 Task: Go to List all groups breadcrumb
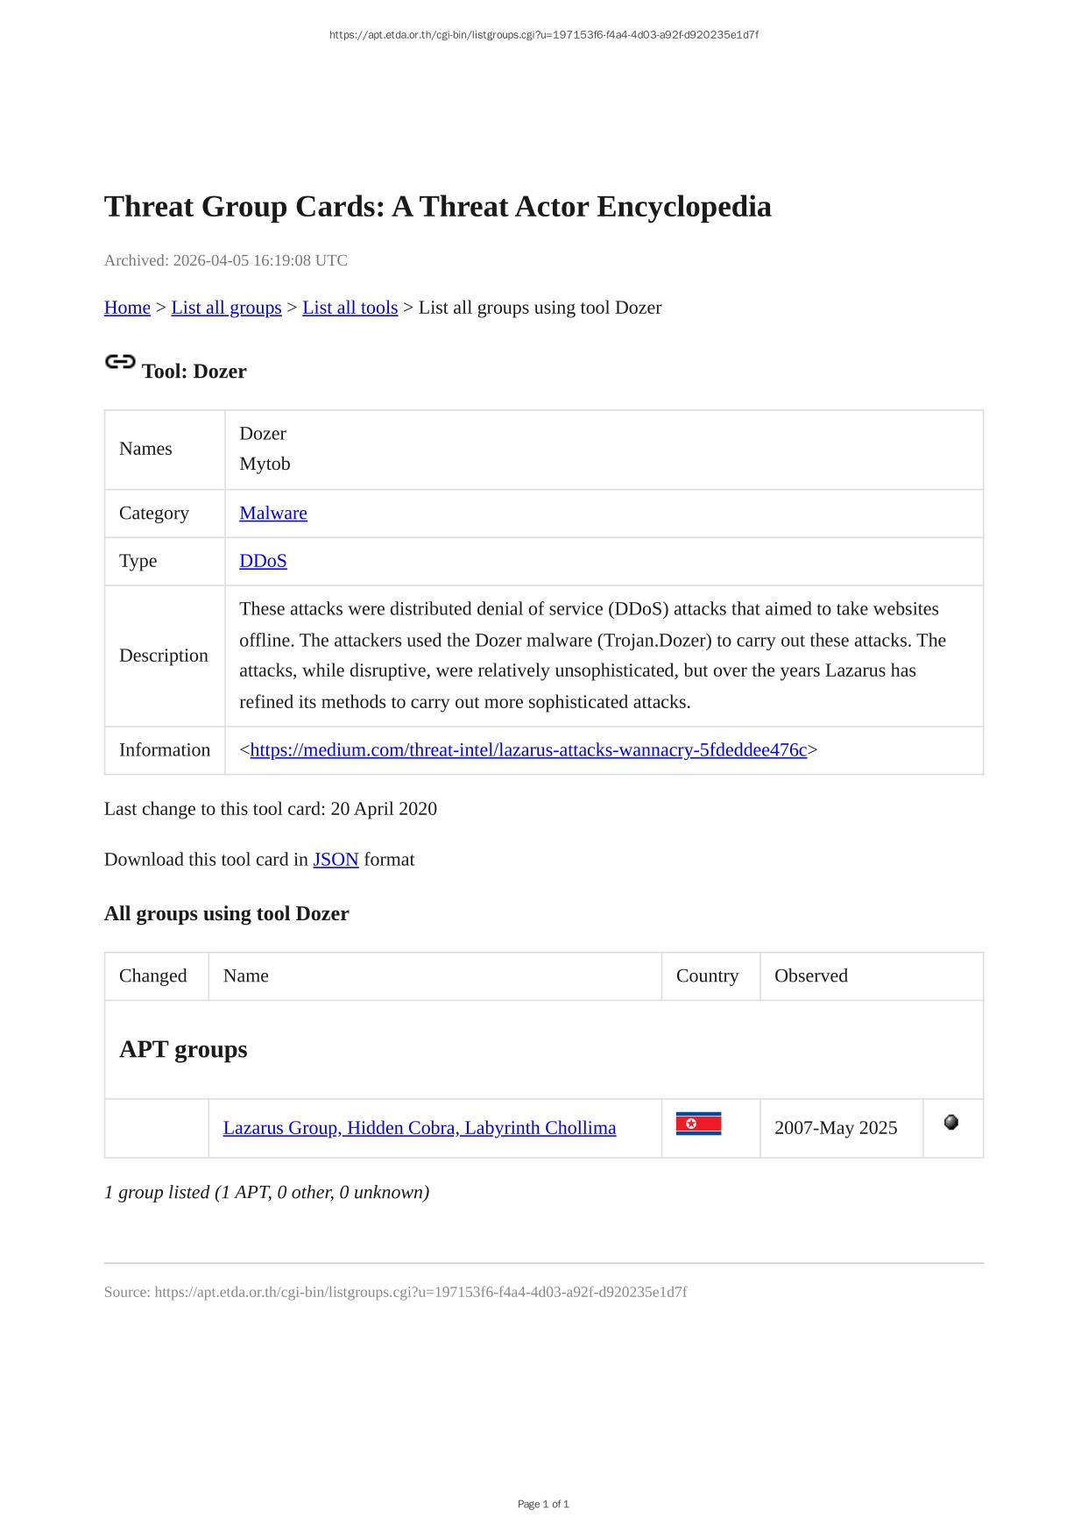click(x=226, y=308)
